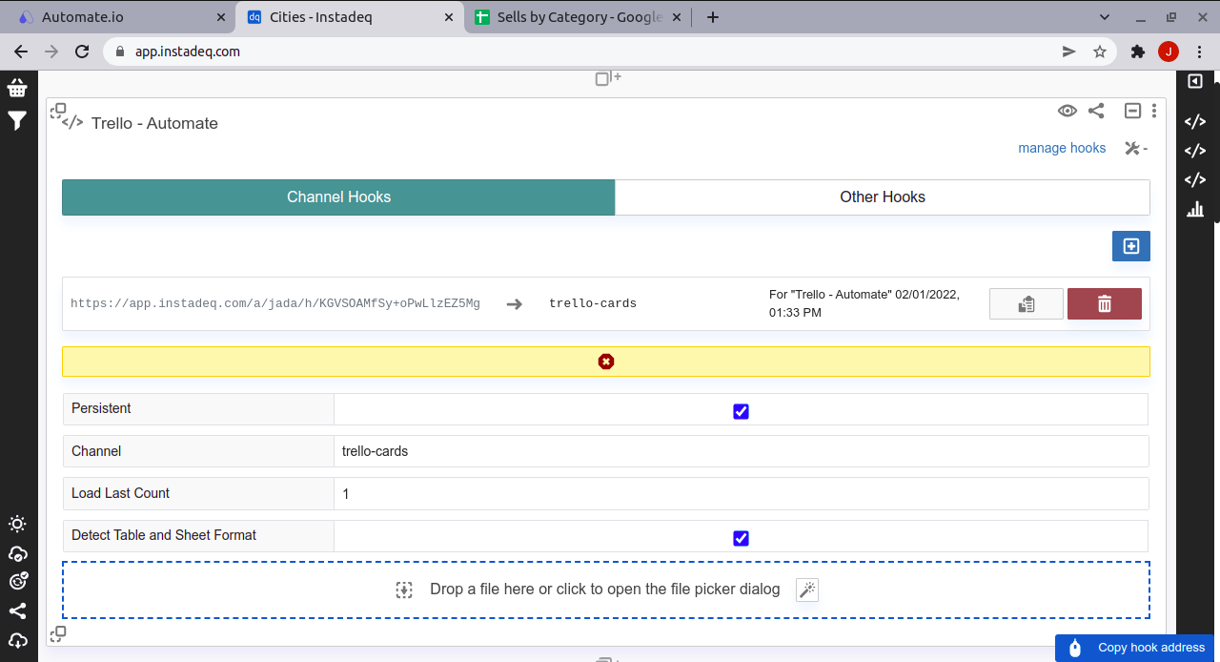Open the filter funnel in left sidebar
The image size is (1220, 662).
coord(16,120)
